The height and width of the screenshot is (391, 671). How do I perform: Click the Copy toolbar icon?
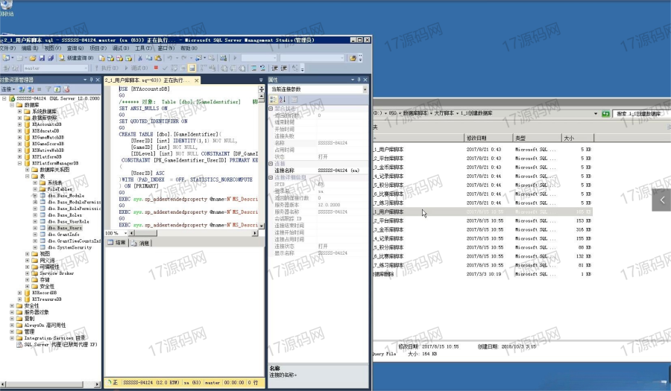click(x=149, y=57)
